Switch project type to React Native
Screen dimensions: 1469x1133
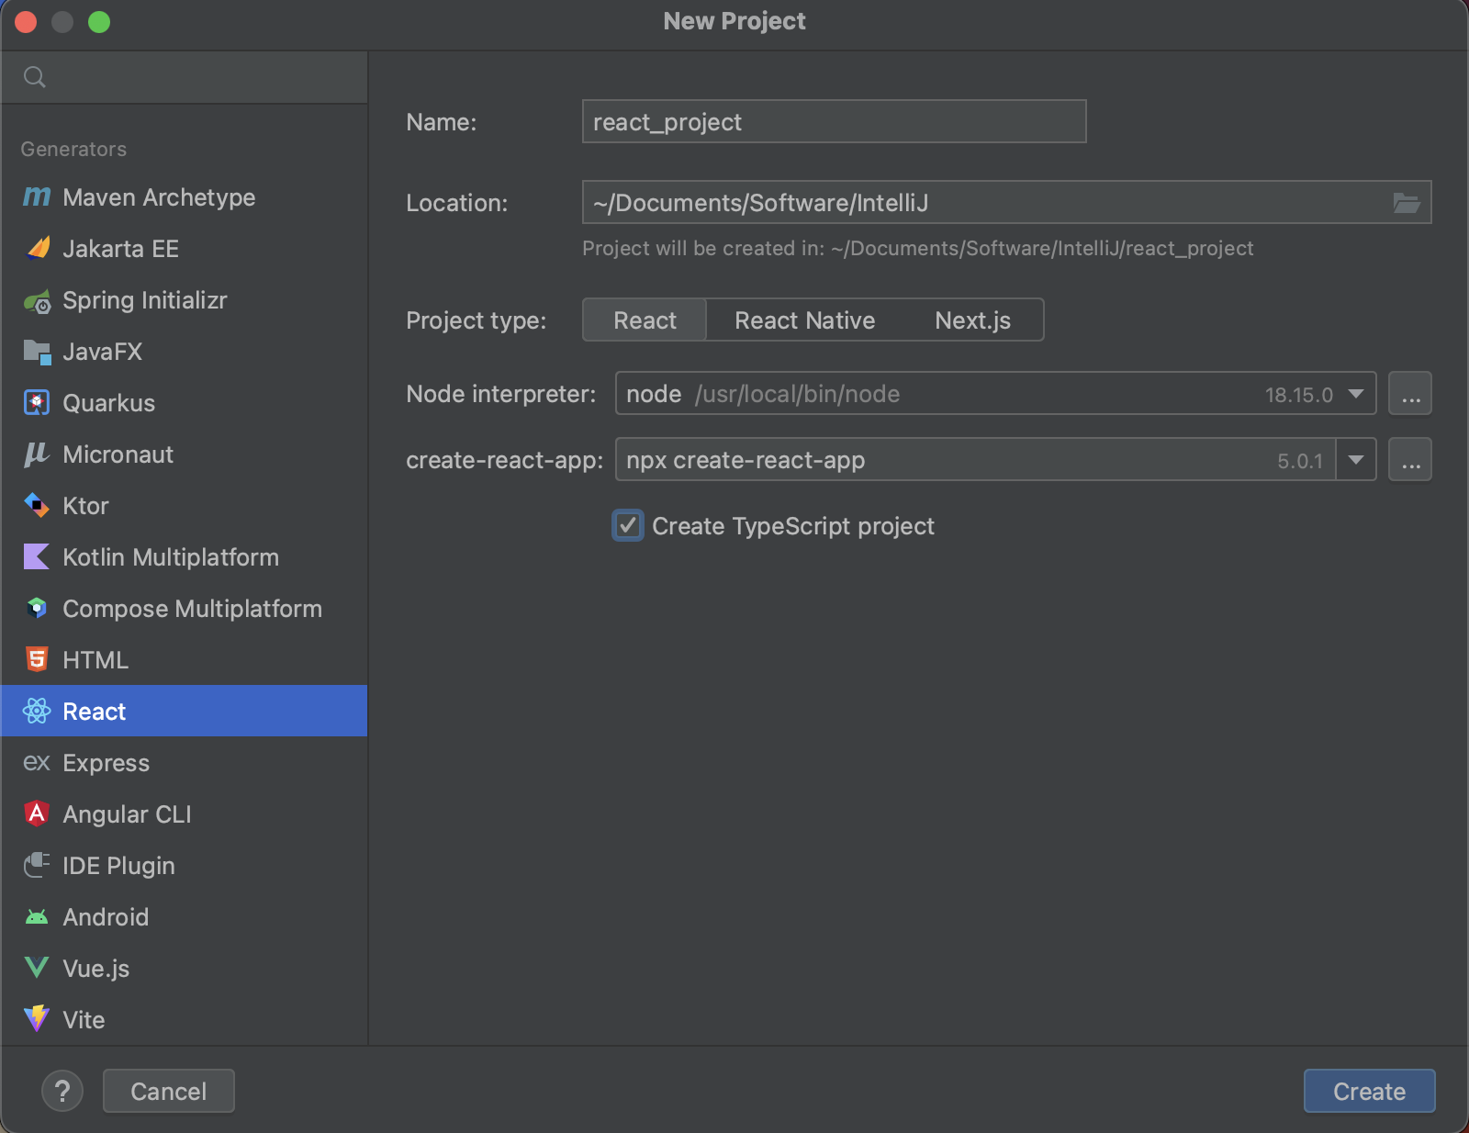tap(804, 320)
